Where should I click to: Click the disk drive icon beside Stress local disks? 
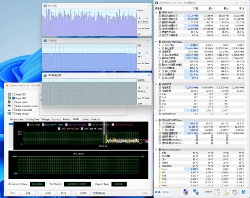(9, 110)
